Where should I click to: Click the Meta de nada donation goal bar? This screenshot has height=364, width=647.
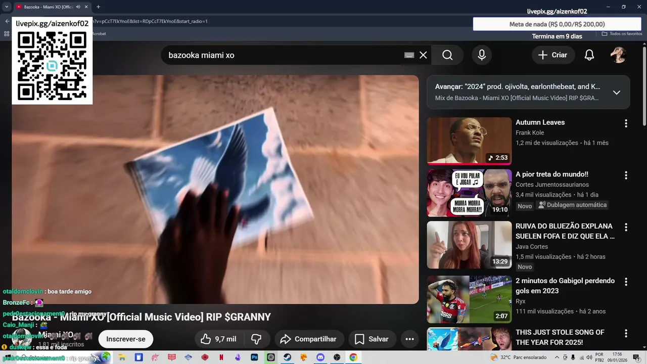557,24
